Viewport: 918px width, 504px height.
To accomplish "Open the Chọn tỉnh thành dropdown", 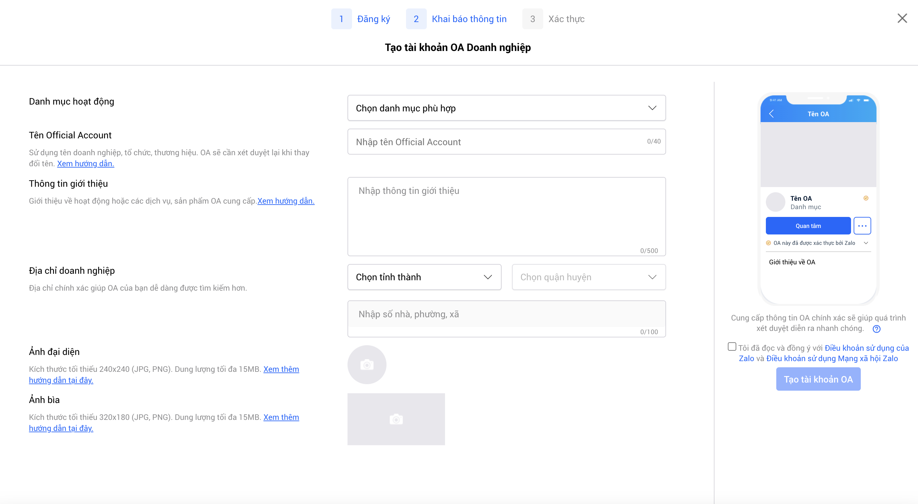I will click(424, 277).
